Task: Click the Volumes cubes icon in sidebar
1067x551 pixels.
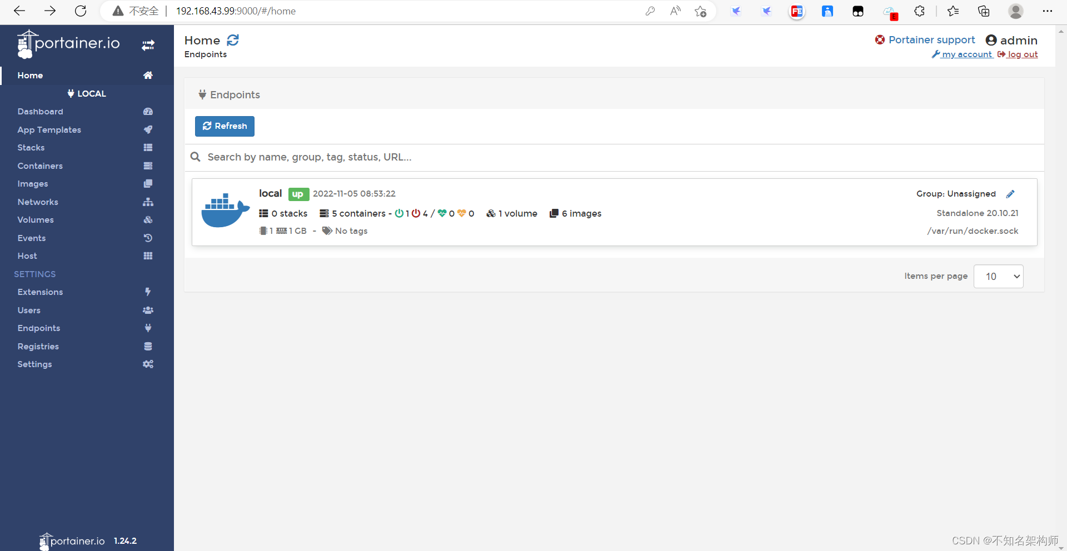Action: 148,220
